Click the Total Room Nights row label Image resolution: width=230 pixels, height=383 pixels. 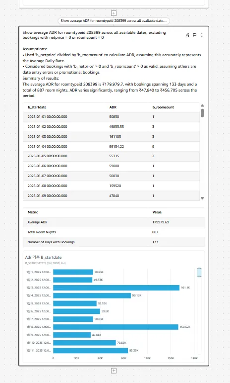(41, 232)
